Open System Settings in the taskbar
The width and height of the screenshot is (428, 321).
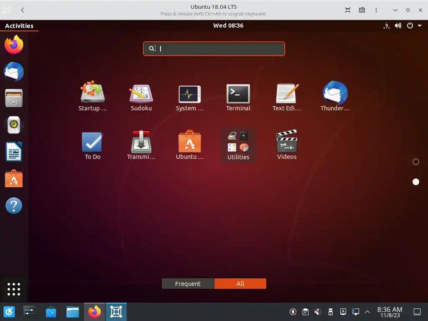coord(29,312)
